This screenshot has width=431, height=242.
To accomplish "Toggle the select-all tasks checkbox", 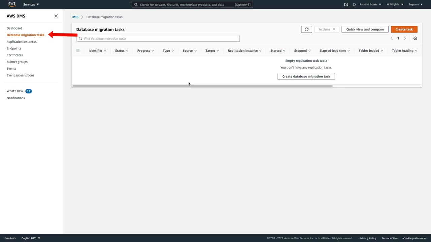I will click(78, 50).
